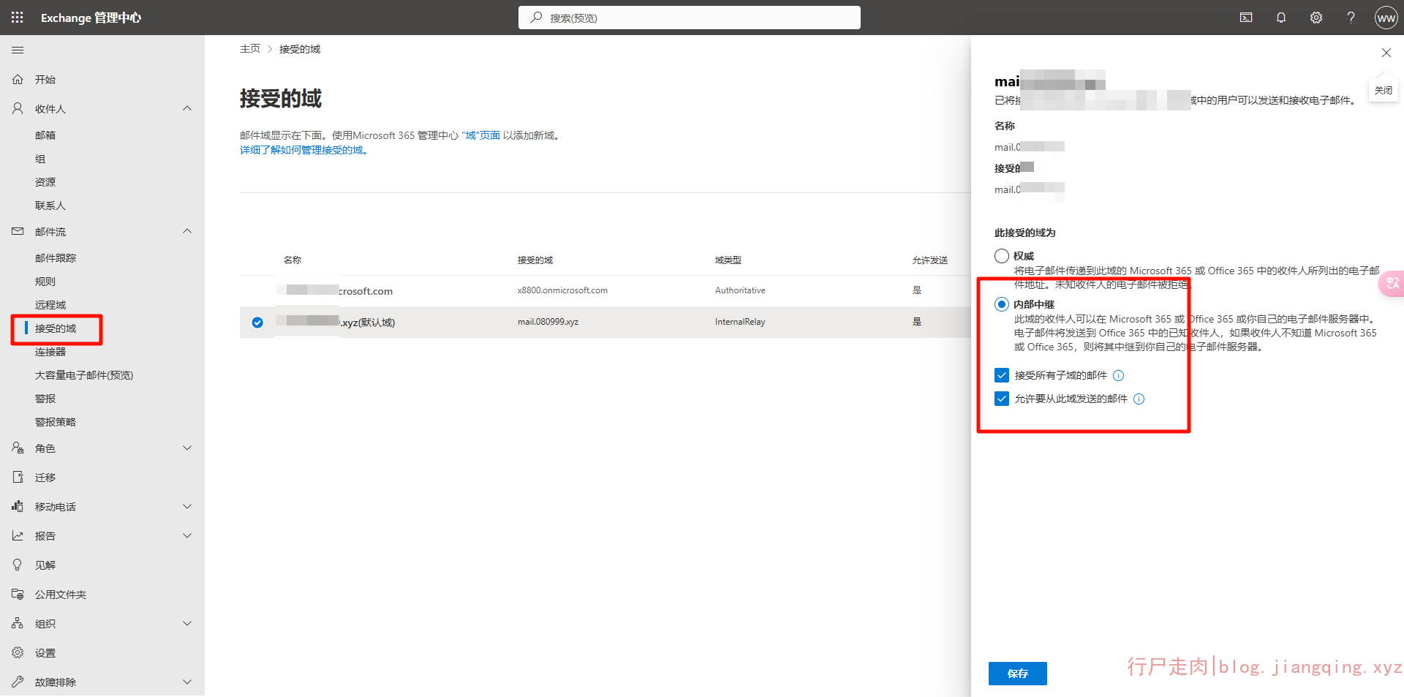Image resolution: width=1404 pixels, height=697 pixels.
Task: Click the 保存 button
Action: pos(1018,674)
